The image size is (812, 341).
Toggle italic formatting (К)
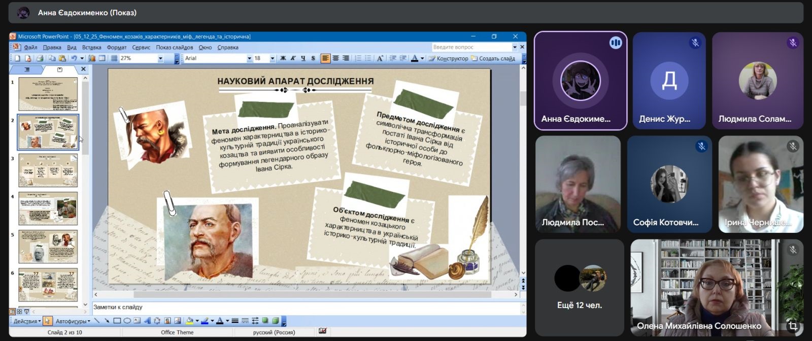click(293, 58)
